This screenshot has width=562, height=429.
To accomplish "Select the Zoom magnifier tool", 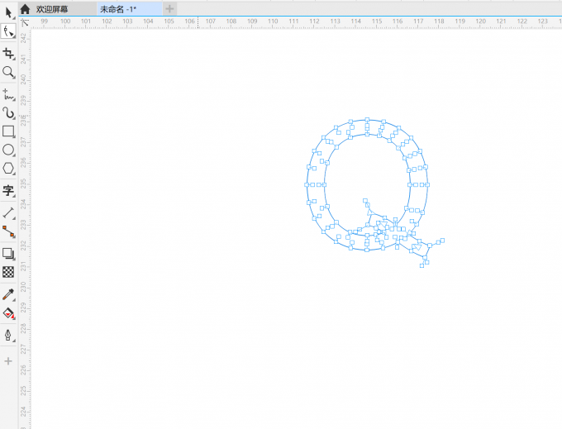I will [x=8, y=73].
